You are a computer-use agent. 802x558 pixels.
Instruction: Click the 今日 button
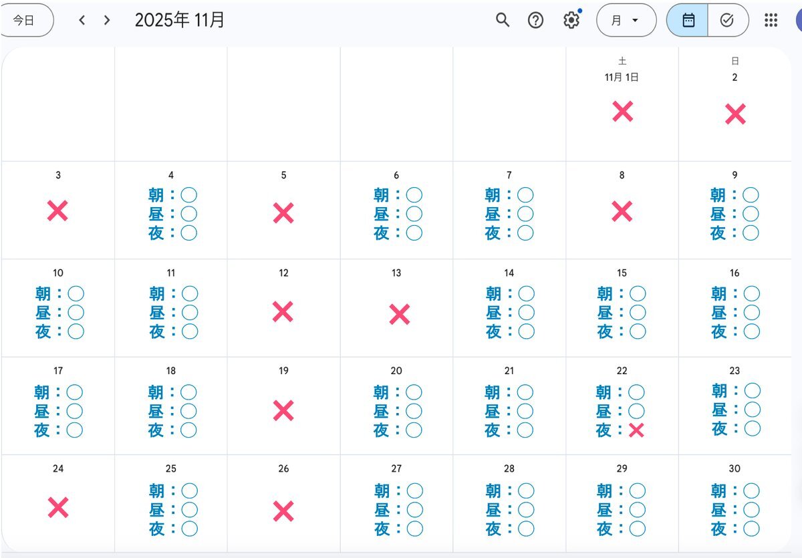coord(25,20)
